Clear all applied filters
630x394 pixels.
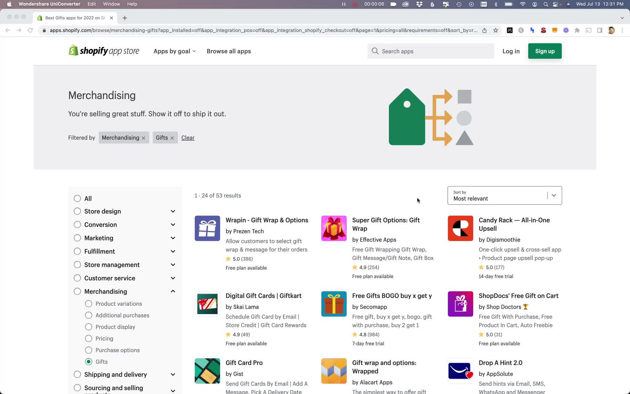pos(188,138)
